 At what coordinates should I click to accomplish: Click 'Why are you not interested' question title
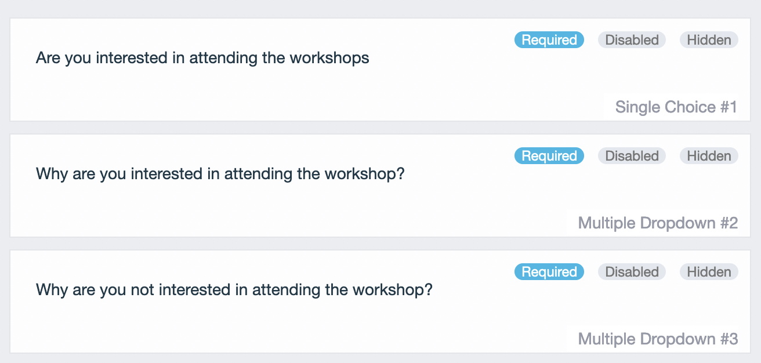pyautogui.click(x=234, y=290)
